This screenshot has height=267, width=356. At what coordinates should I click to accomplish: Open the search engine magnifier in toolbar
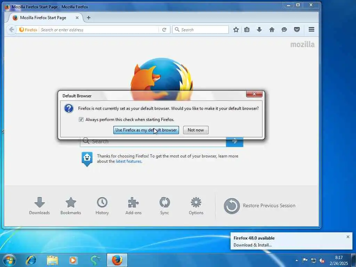pos(177,30)
